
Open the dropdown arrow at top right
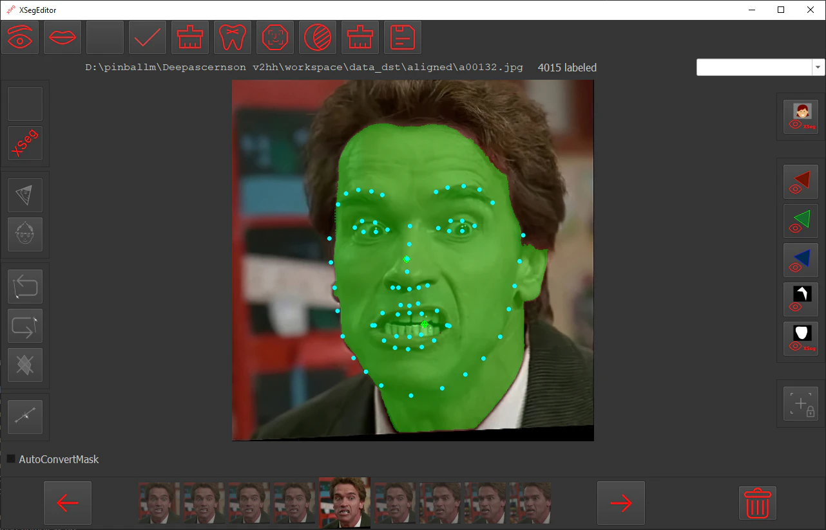[x=818, y=67]
